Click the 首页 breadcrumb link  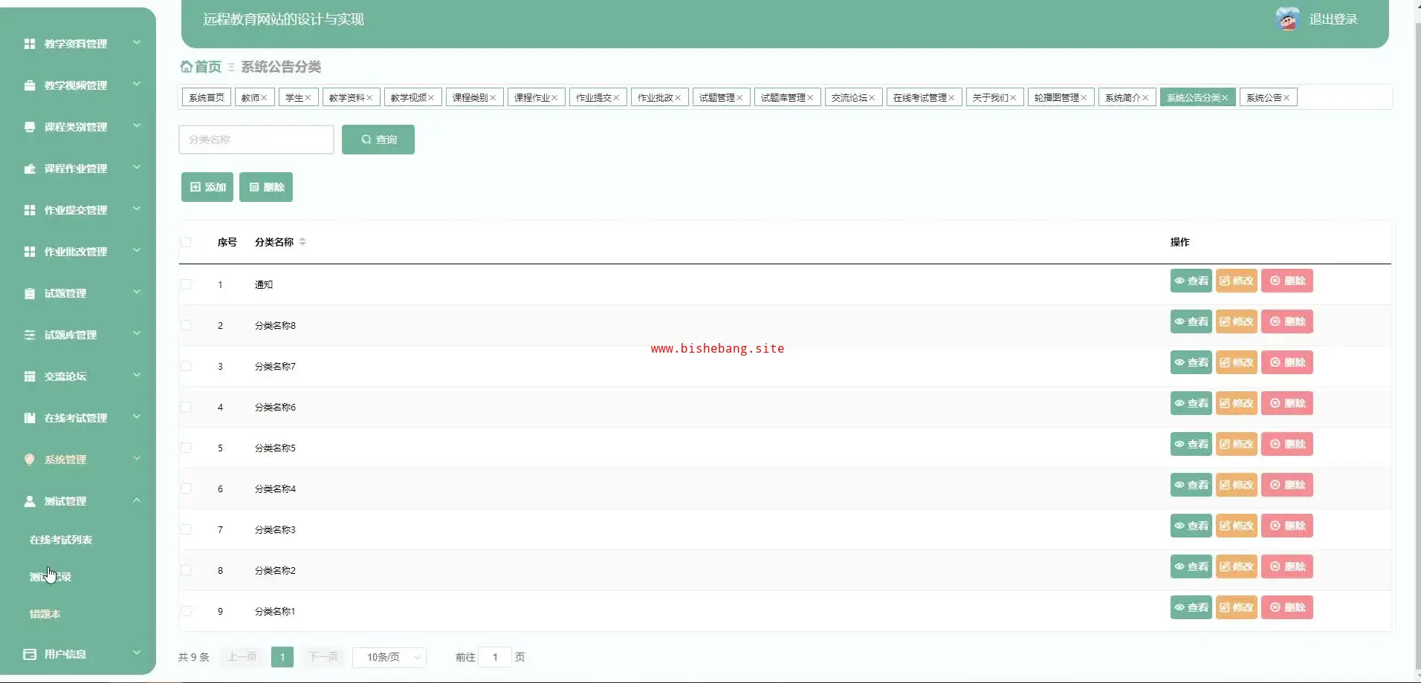pos(208,67)
